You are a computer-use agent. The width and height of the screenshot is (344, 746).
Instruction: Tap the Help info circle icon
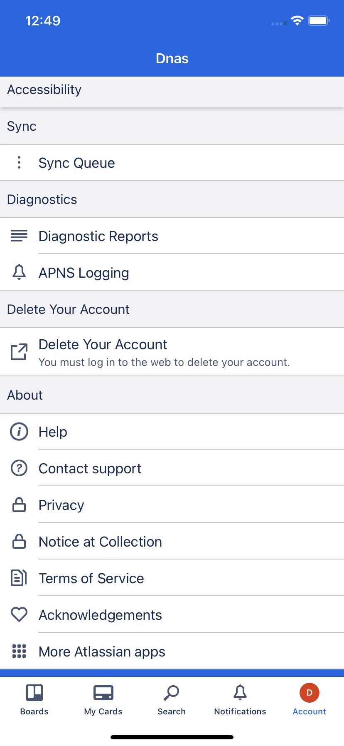pyautogui.click(x=19, y=432)
